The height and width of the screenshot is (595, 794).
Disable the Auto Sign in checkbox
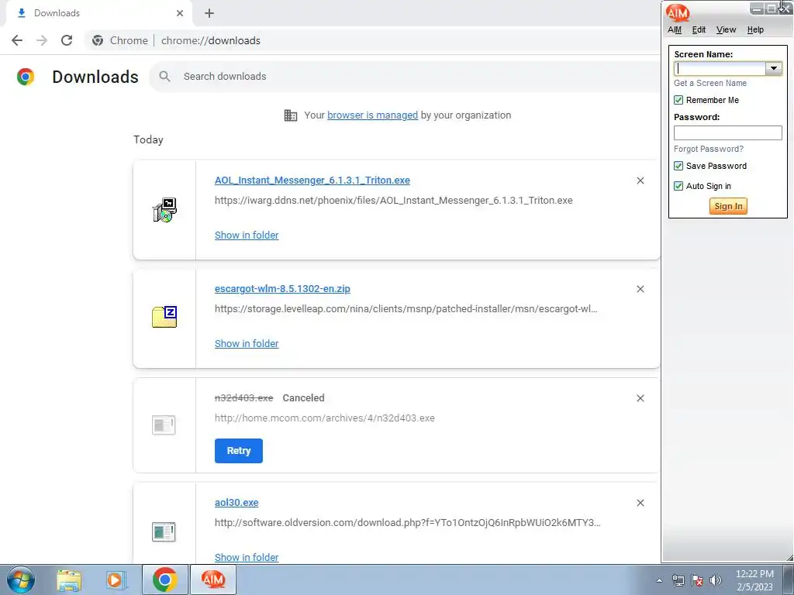point(678,186)
